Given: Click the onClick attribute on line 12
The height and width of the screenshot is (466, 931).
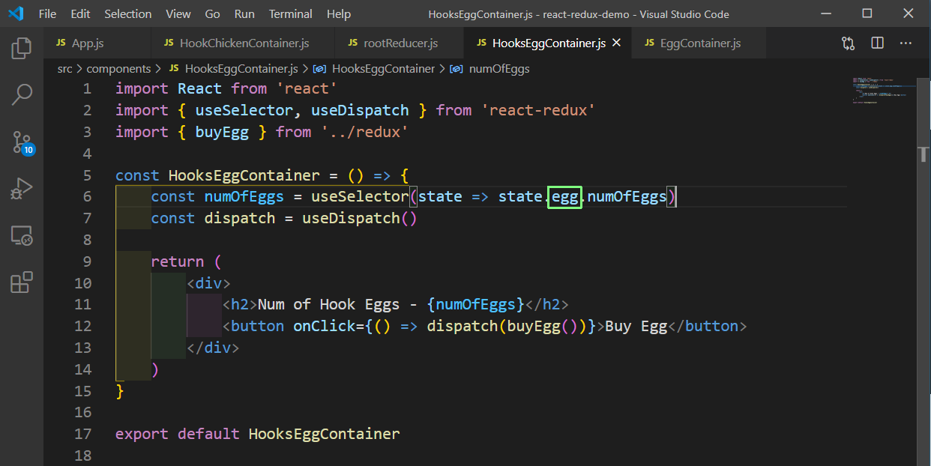Looking at the screenshot, I should [x=325, y=327].
